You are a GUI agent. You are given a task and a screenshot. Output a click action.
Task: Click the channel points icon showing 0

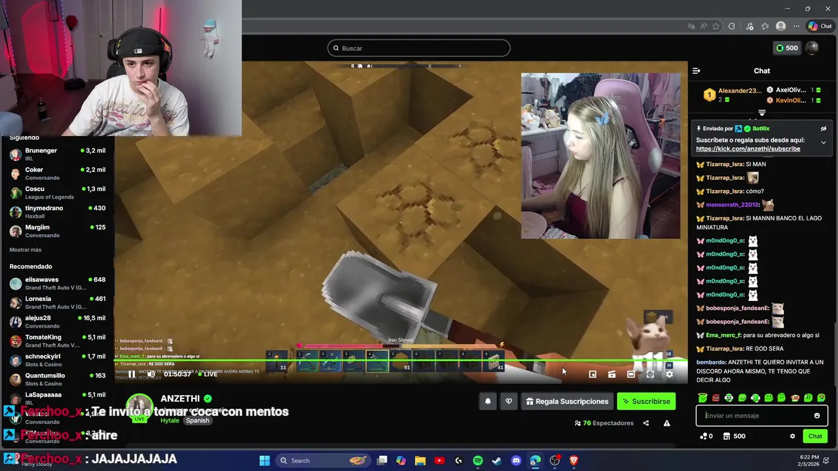[706, 436]
